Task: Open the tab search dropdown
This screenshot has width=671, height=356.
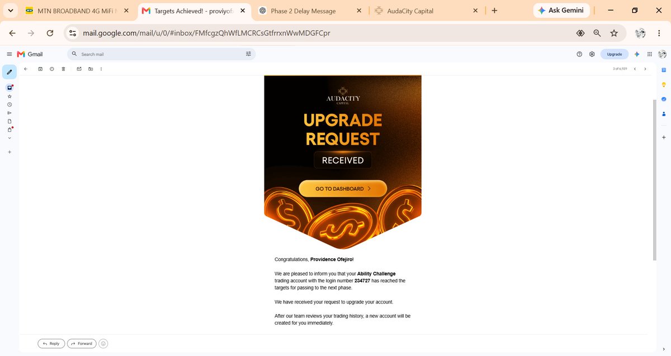Action: (10, 11)
